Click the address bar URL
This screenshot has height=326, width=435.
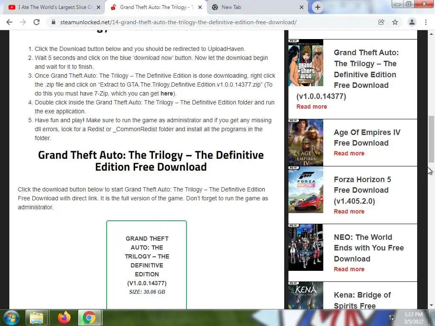[x=178, y=22]
